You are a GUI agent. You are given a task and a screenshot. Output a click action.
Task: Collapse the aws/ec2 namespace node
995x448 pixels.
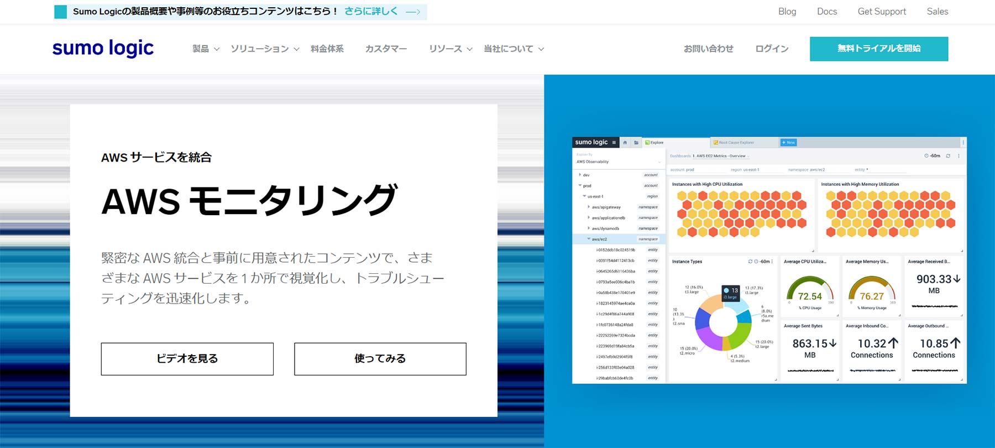[x=589, y=239]
